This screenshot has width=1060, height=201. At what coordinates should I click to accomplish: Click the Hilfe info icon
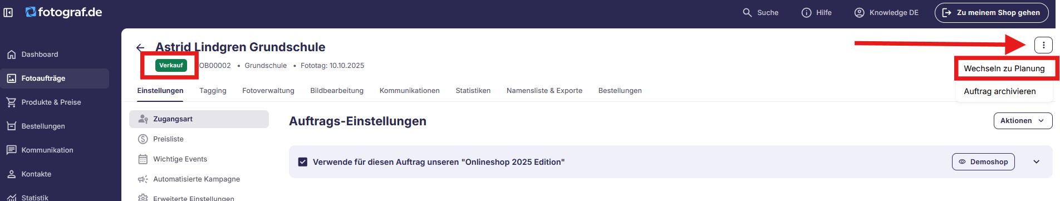806,12
